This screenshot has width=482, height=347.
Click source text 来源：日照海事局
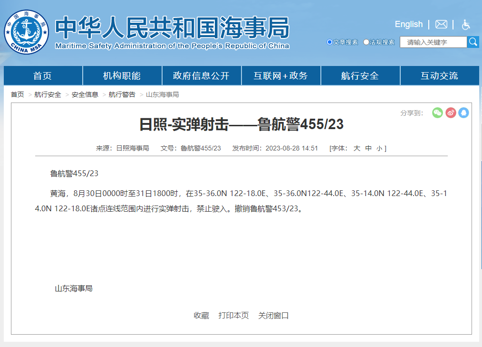pos(122,148)
